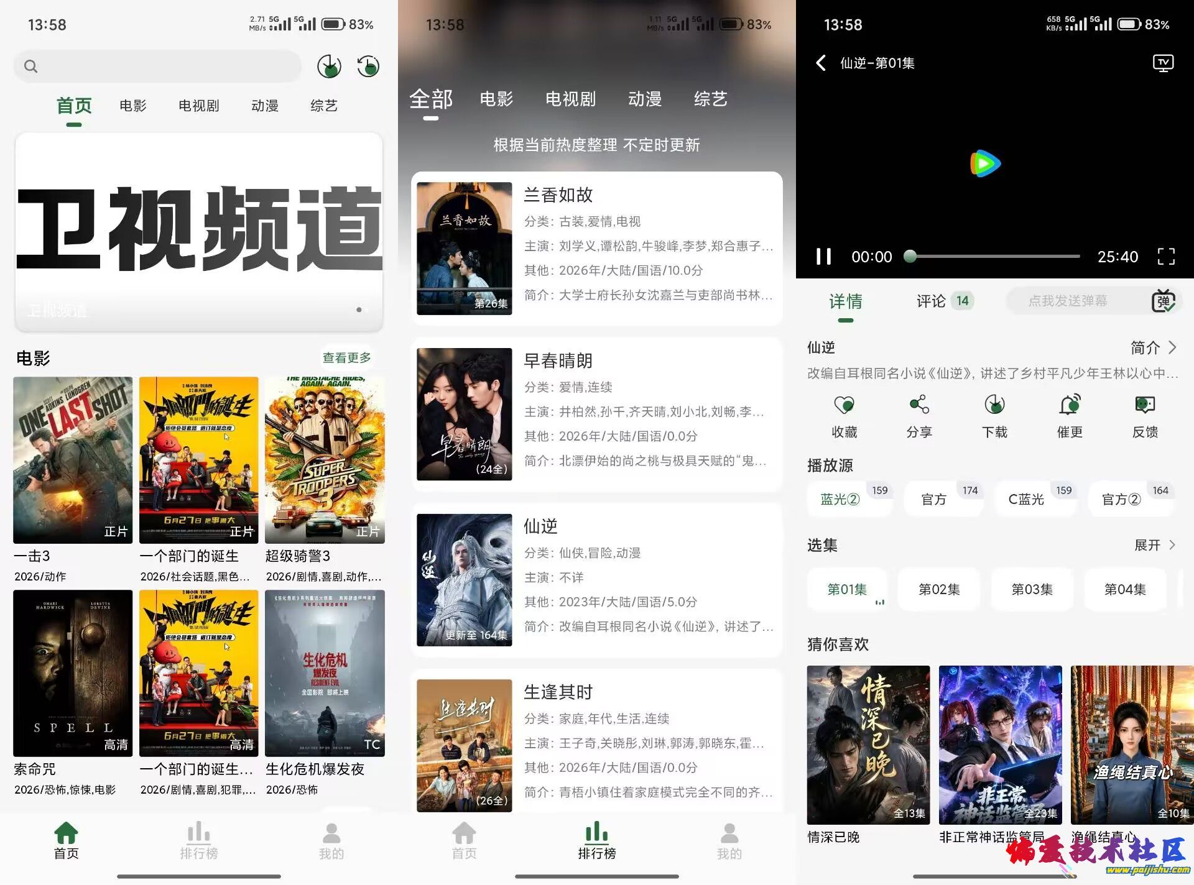Pause the video playback
Image resolution: width=1194 pixels, height=885 pixels.
823,256
